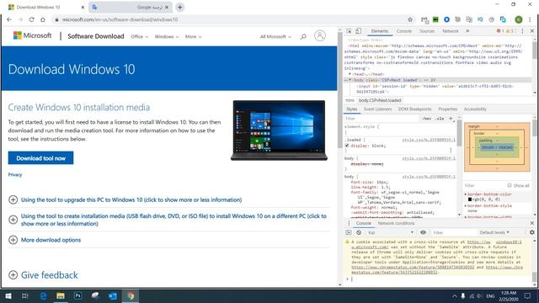Open the Privacy link

click(x=15, y=174)
